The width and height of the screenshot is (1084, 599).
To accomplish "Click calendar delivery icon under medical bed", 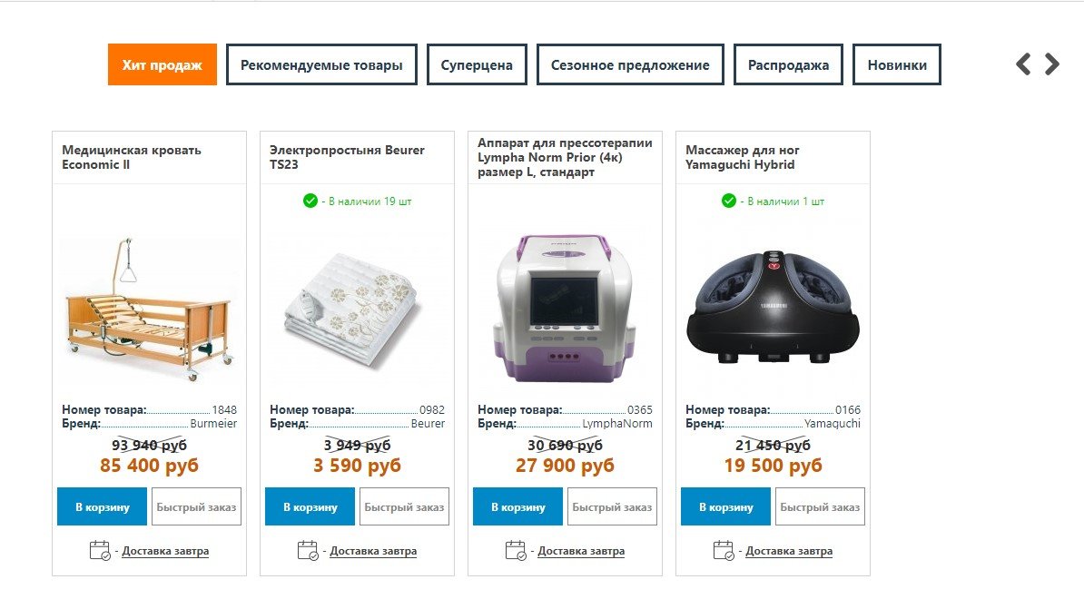I will tap(100, 550).
